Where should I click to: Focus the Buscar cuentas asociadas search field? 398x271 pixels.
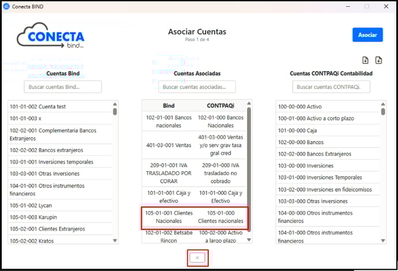click(x=197, y=87)
